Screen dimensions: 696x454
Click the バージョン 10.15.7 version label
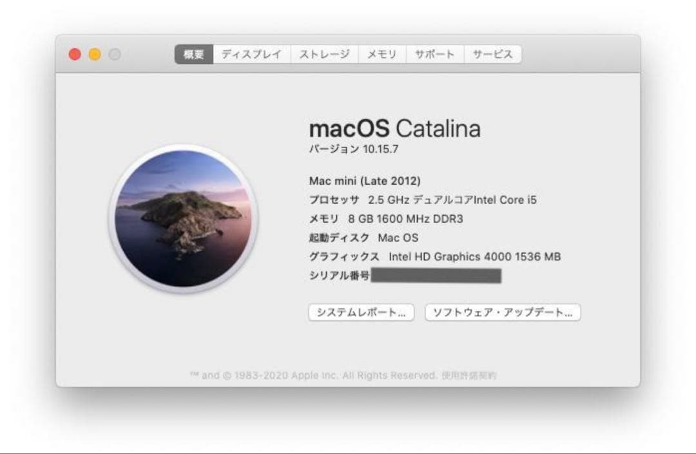(352, 149)
